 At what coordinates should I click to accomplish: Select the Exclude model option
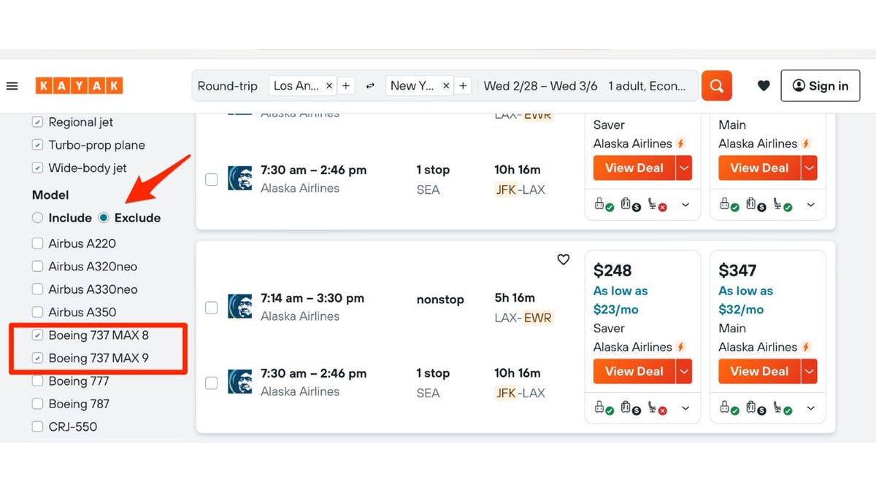tap(104, 218)
